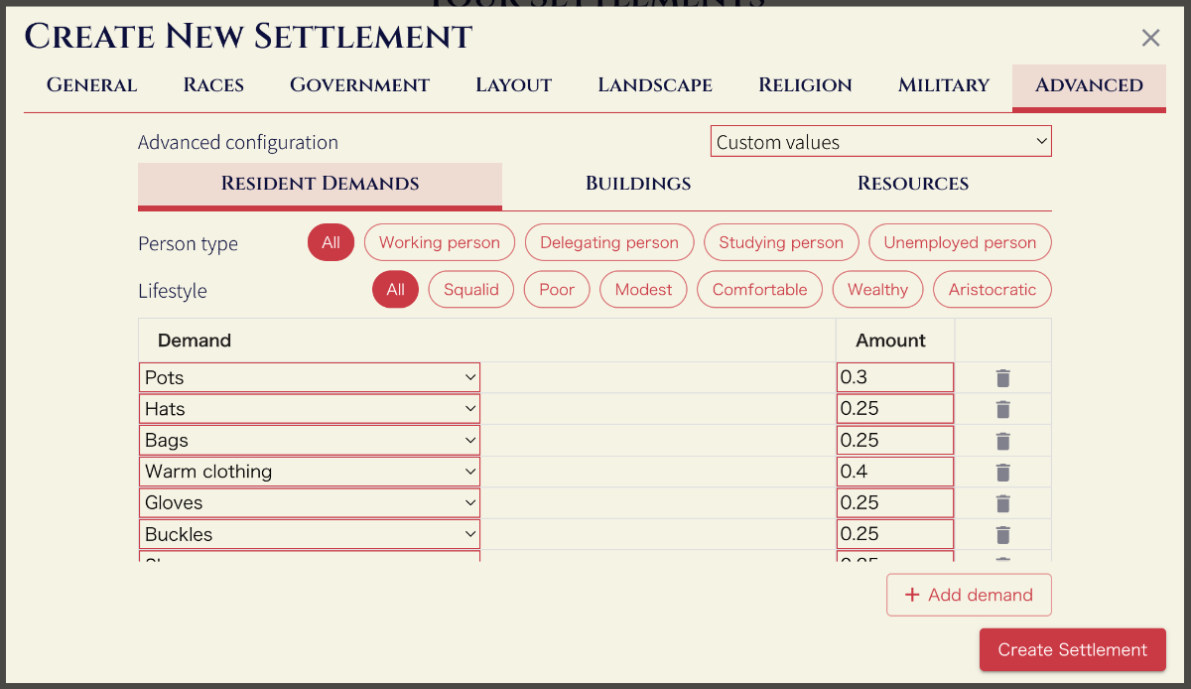Viewport: 1191px width, 689px height.
Task: Expand the Pots demand dropdown
Action: (309, 377)
